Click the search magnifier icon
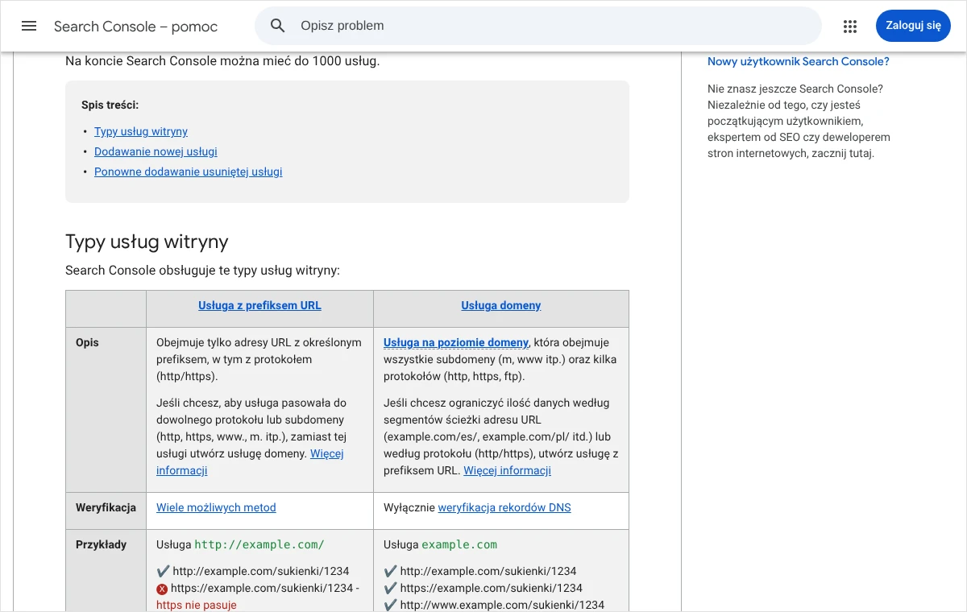The width and height of the screenshot is (967, 612). (278, 26)
